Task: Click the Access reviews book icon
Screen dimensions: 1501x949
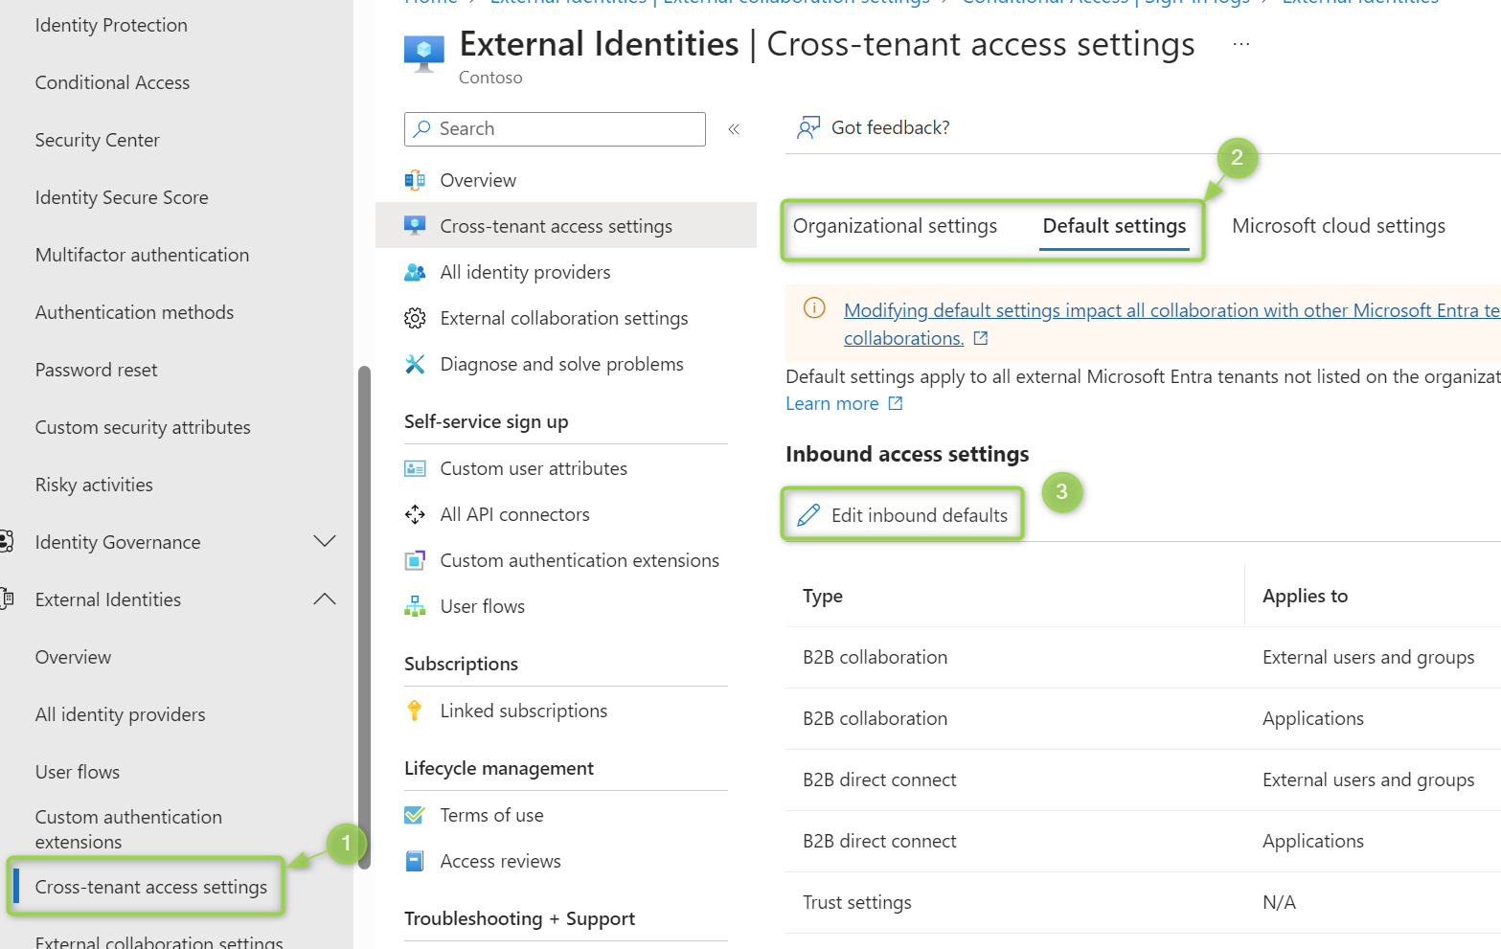Action: [x=415, y=861]
